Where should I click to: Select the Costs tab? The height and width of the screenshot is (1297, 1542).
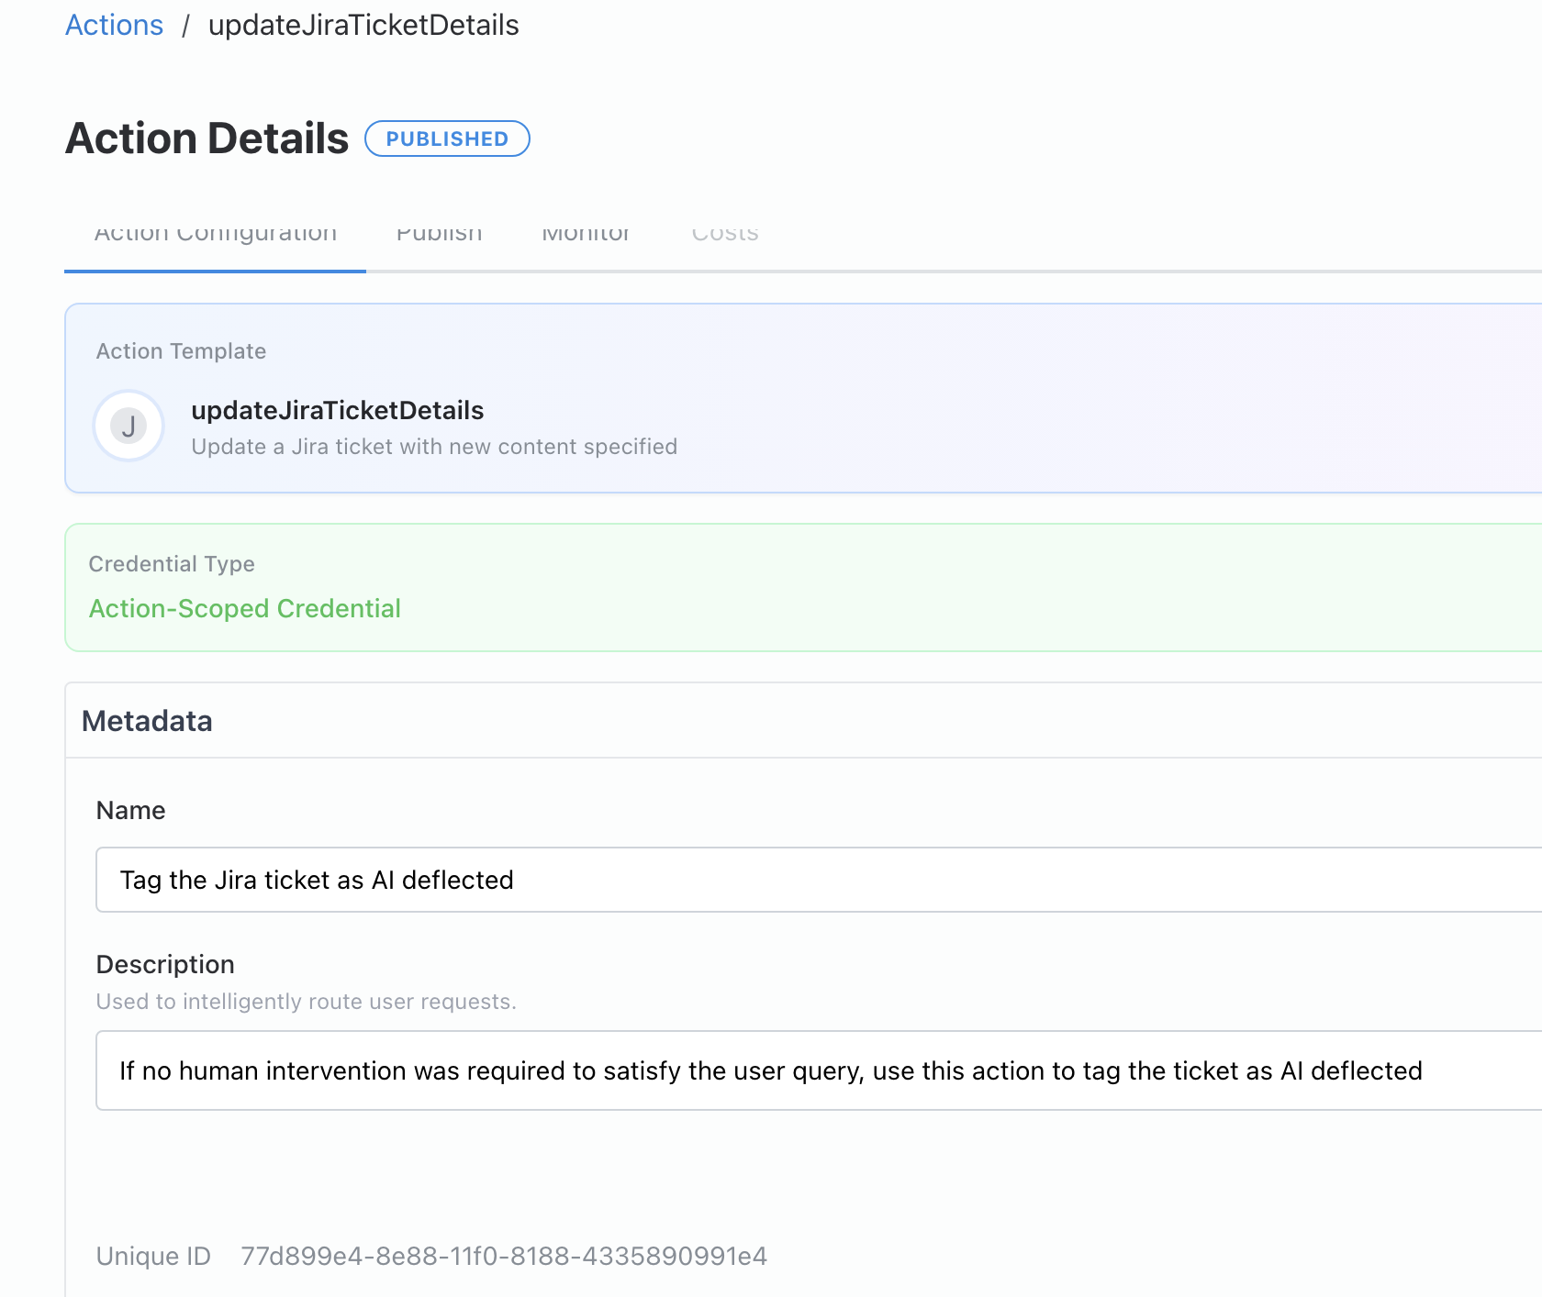click(x=725, y=232)
